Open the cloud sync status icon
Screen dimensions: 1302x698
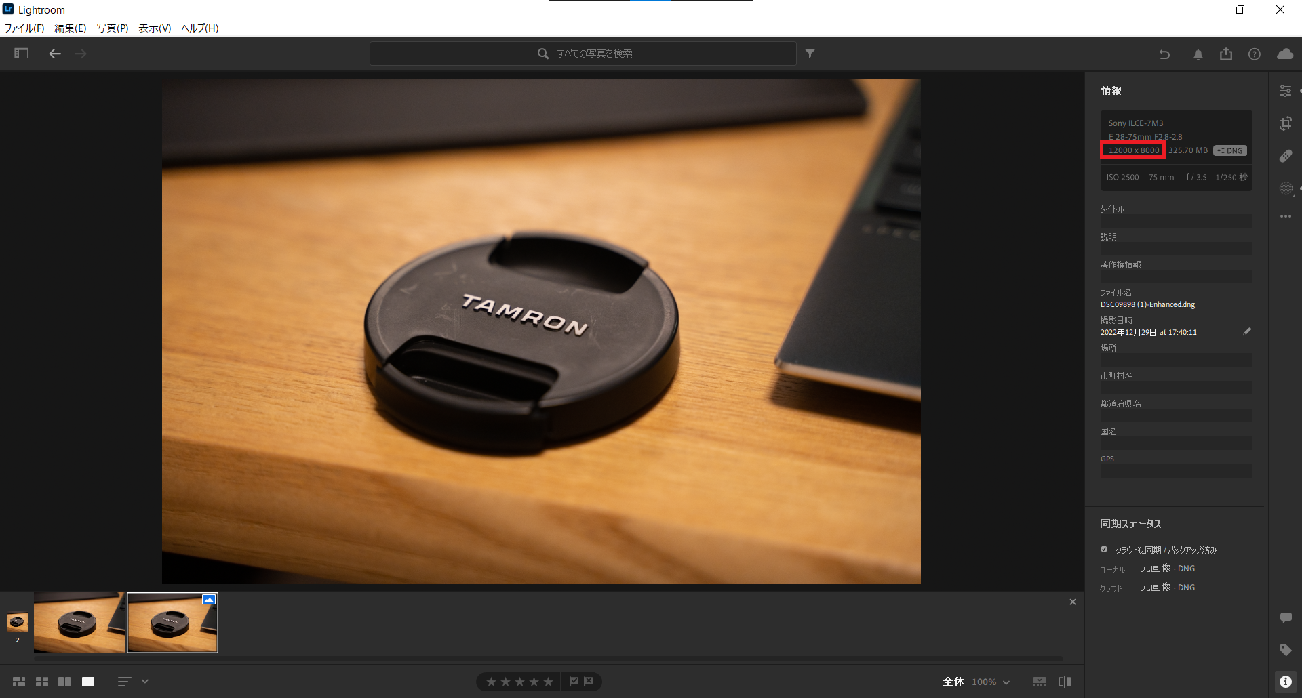pyautogui.click(x=1284, y=54)
